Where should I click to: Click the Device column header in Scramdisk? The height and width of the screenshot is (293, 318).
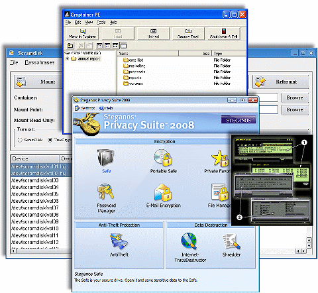pyautogui.click(x=34, y=158)
